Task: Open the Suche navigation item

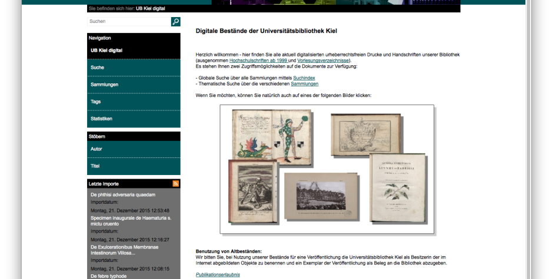Action: 134,68
